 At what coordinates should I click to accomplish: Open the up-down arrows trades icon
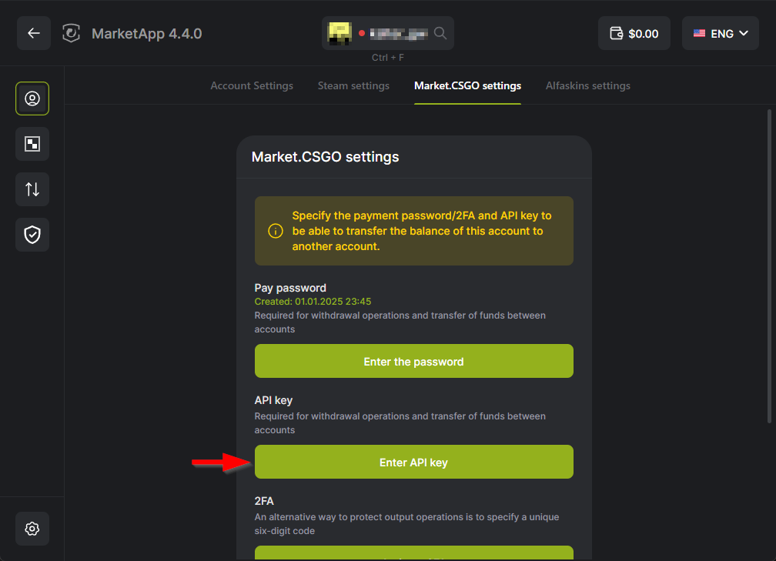(x=32, y=189)
